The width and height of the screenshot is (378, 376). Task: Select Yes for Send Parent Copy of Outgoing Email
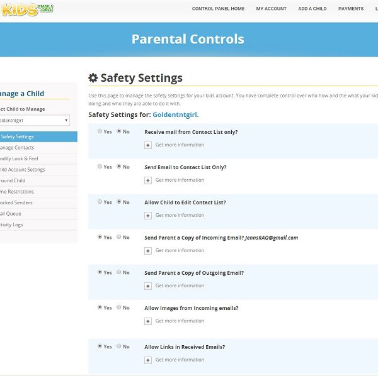click(100, 272)
